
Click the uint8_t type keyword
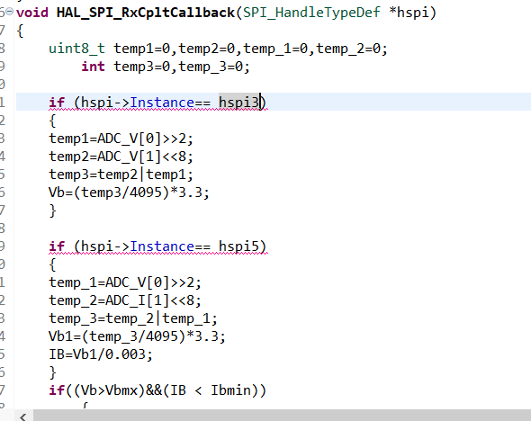pos(76,49)
